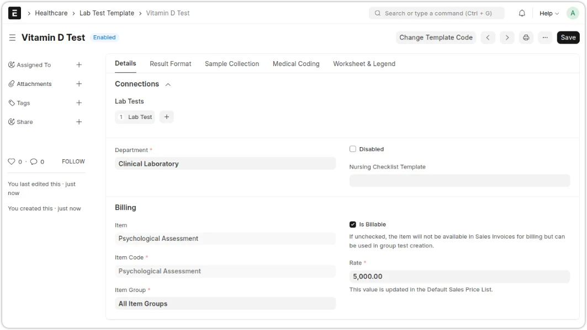
Task: Print document using printer icon
Action: click(x=526, y=37)
